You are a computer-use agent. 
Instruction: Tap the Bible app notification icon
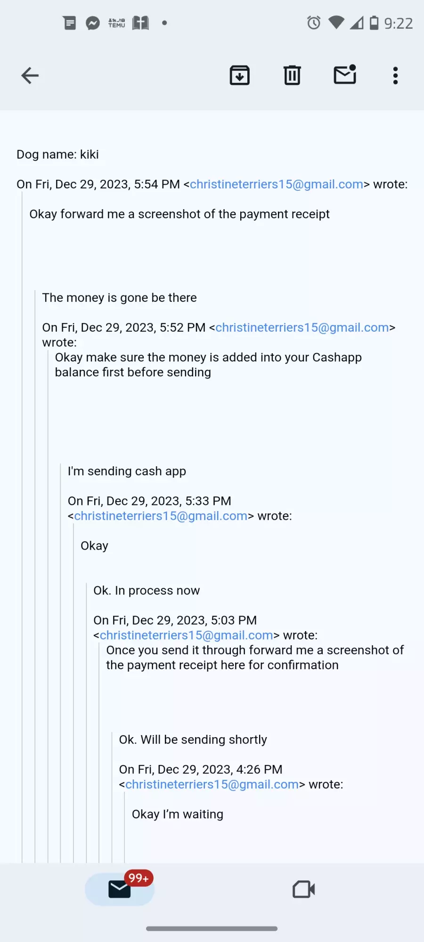(x=140, y=23)
